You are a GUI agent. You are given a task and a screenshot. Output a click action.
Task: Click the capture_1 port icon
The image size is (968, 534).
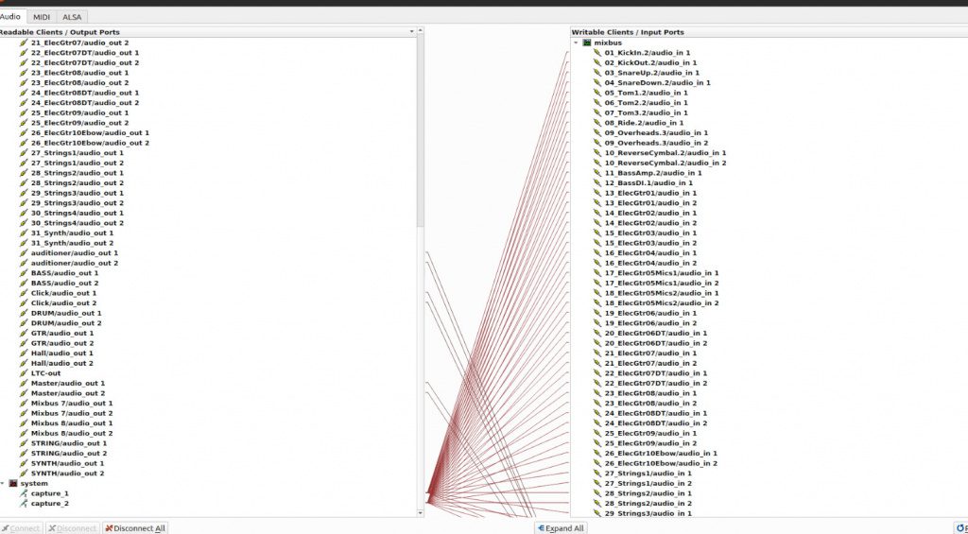click(x=24, y=493)
